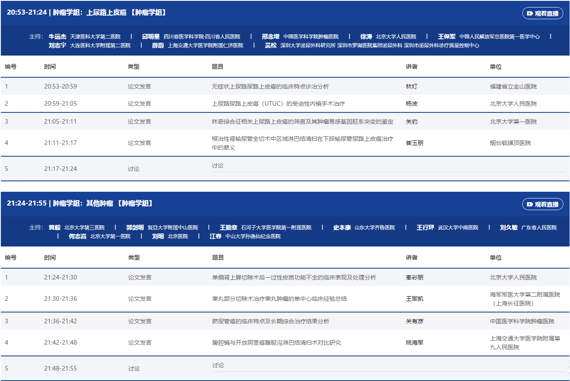Click the 观看直播 button for the 其他肿瘤 session
This screenshot has width=570, height=381.
click(x=542, y=204)
